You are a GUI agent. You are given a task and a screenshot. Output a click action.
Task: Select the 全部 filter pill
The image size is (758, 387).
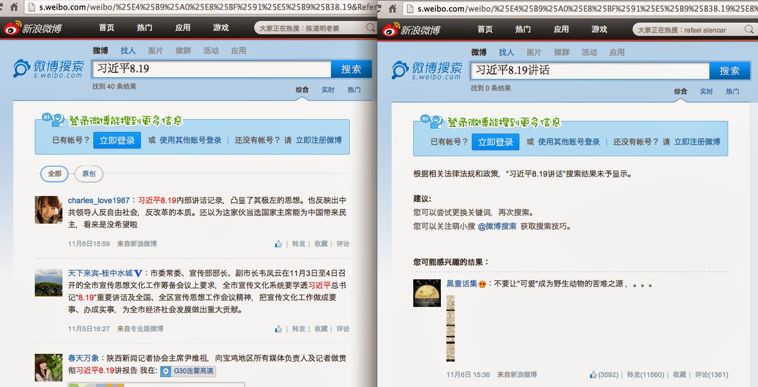[55, 173]
